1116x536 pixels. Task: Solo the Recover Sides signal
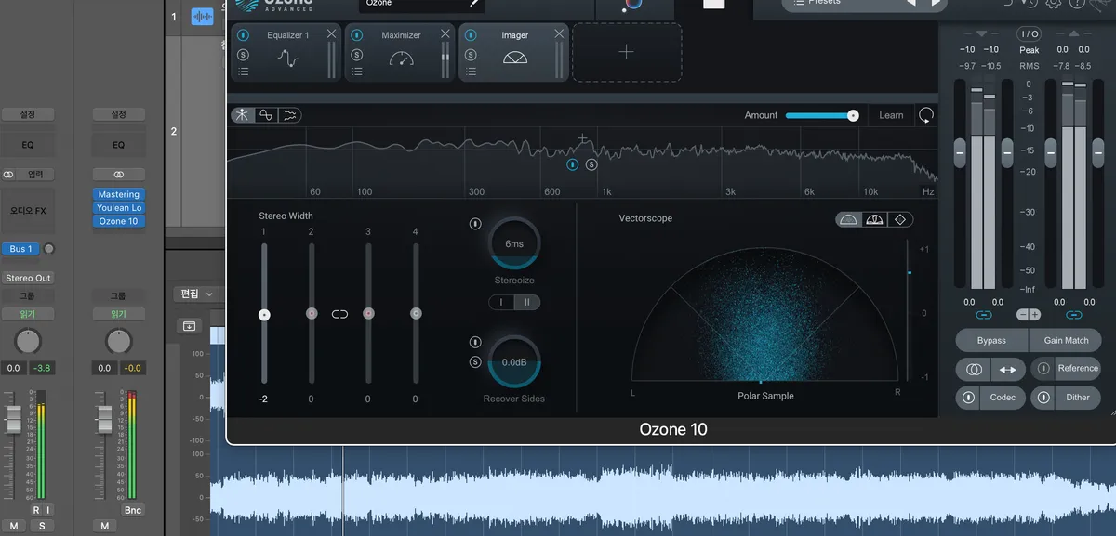(x=475, y=361)
